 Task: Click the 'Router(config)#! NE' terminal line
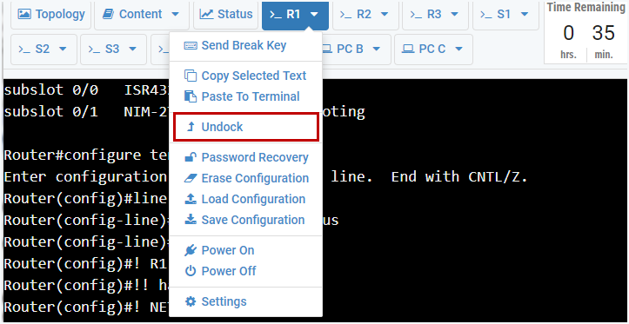[85, 307]
